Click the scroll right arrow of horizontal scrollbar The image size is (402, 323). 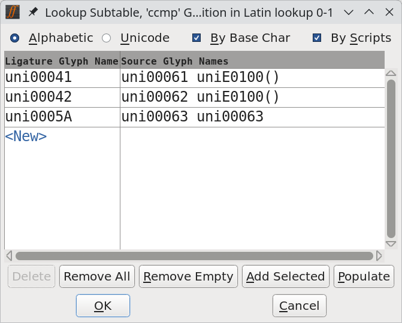point(379,256)
